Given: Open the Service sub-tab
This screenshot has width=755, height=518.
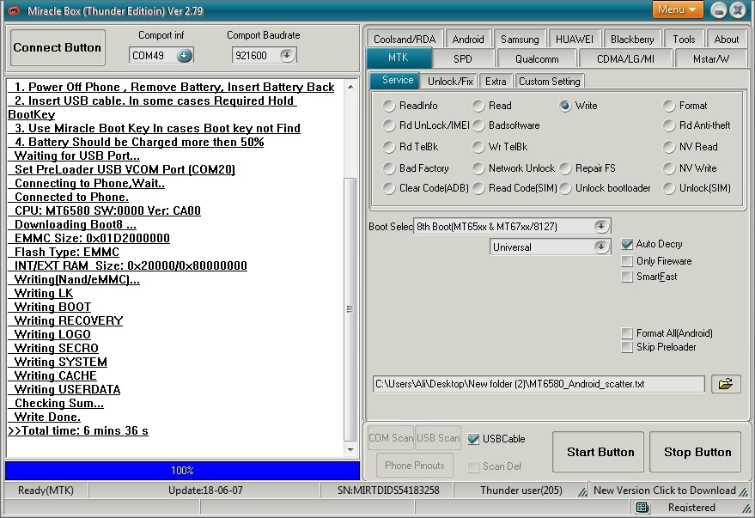Looking at the screenshot, I should (397, 80).
